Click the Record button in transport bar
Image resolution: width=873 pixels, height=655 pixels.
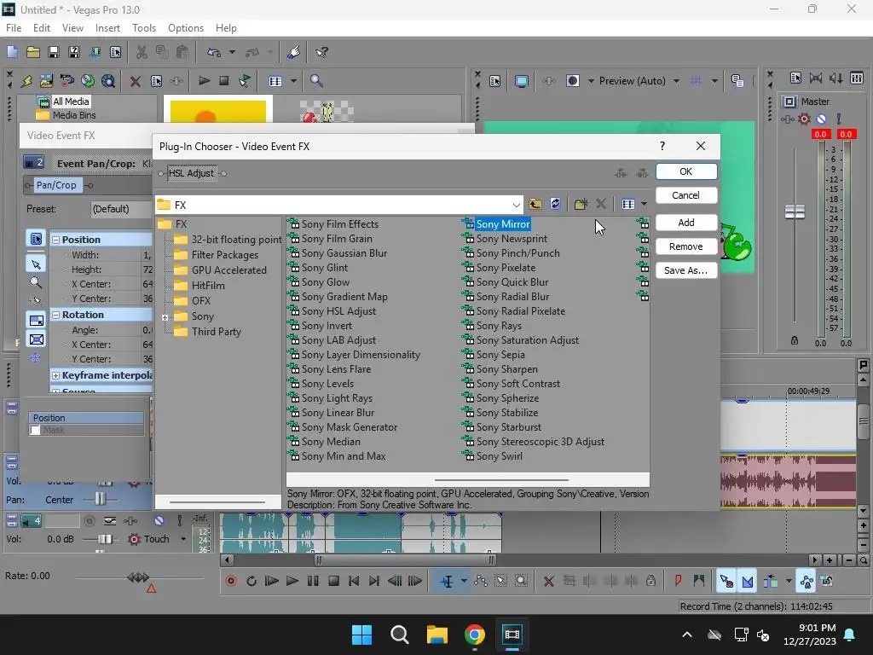click(x=230, y=581)
